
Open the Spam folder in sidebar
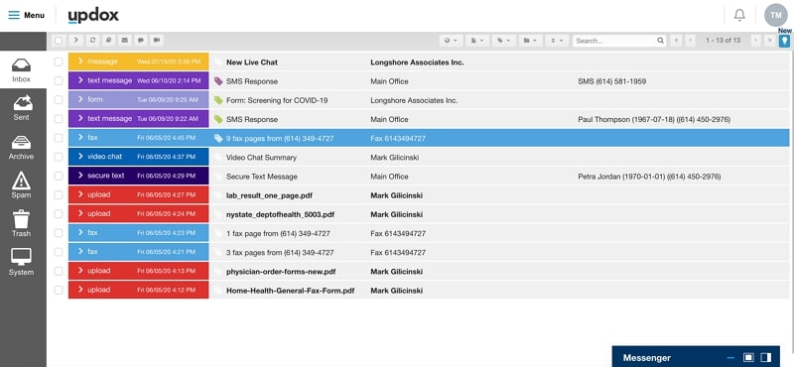(21, 184)
